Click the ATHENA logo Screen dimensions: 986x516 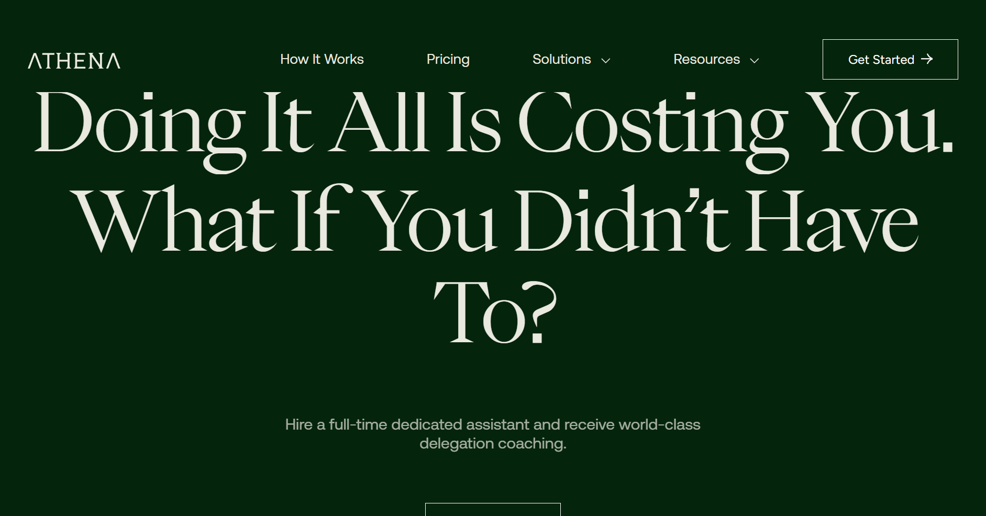click(74, 61)
